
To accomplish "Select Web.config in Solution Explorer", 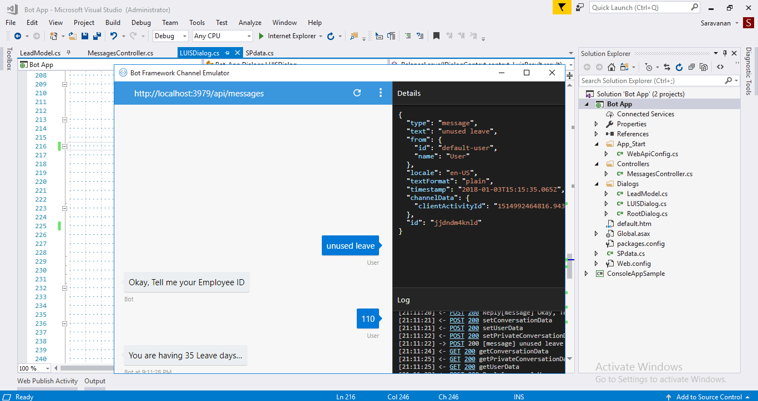I will click(634, 264).
